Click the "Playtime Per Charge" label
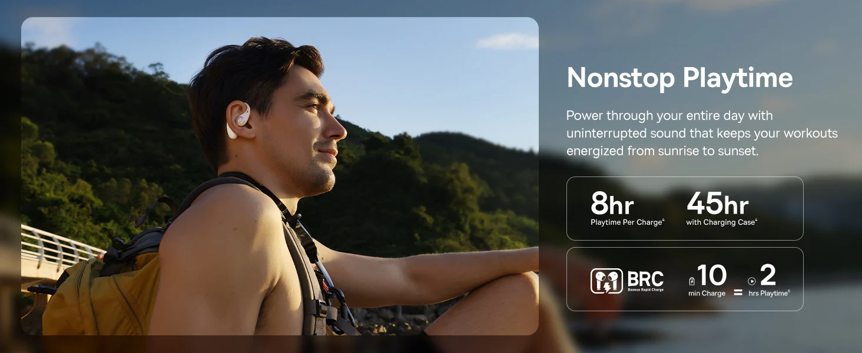Viewport: 862px width, 353px height. point(628,222)
